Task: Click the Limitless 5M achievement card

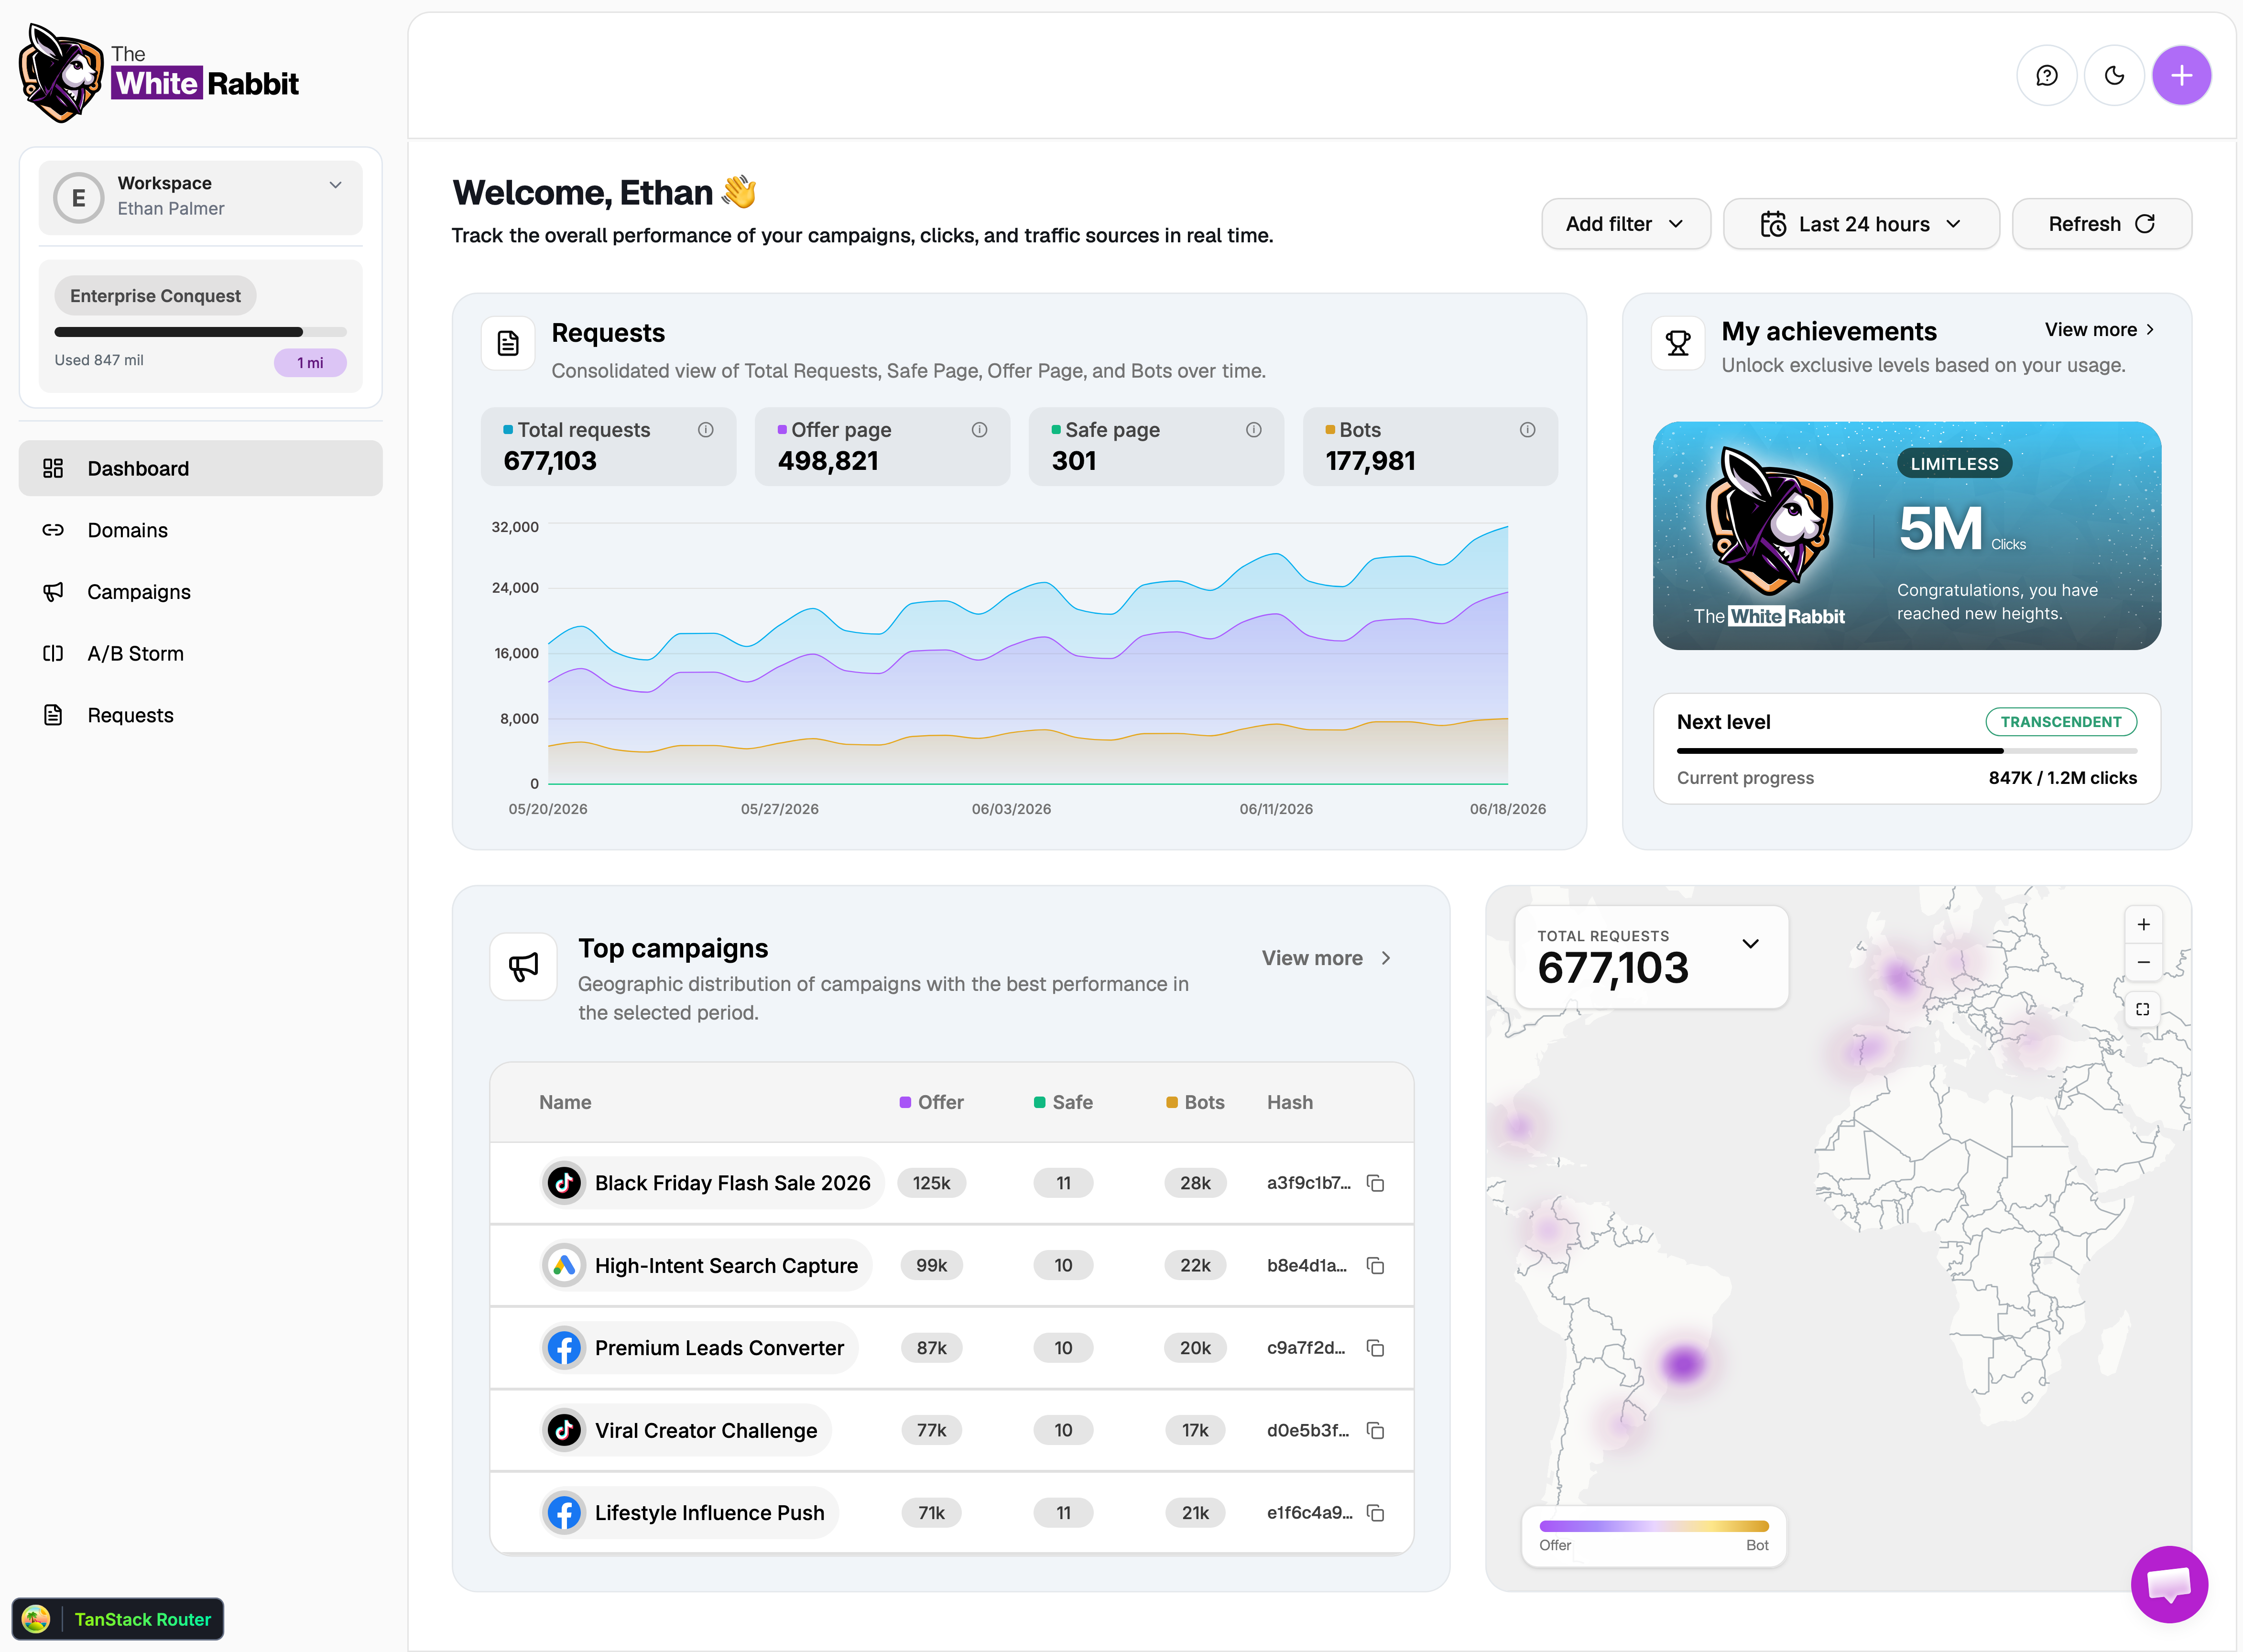Action: [1906, 536]
